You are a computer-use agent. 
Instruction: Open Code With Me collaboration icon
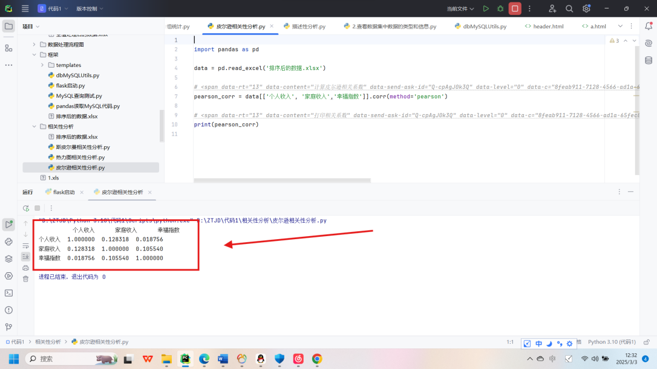(x=552, y=8)
